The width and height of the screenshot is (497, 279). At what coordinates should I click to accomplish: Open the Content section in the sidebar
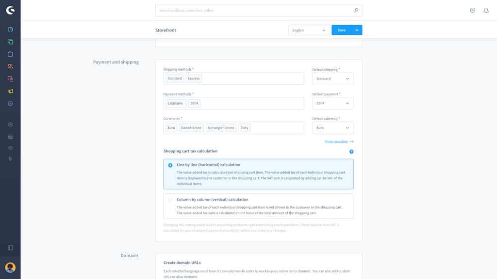click(x=10, y=79)
